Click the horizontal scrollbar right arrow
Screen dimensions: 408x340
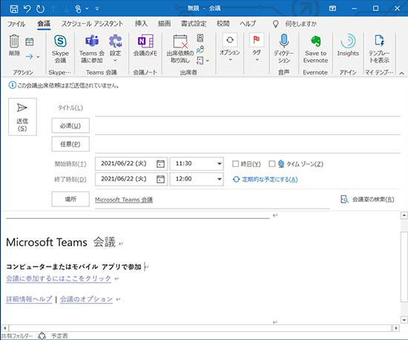(x=396, y=328)
